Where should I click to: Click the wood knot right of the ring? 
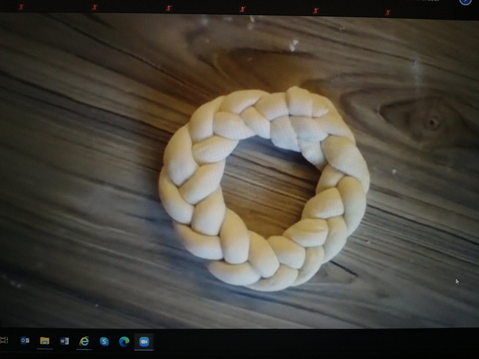432,123
